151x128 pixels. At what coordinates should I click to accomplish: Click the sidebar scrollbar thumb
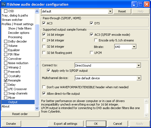pos(37,65)
